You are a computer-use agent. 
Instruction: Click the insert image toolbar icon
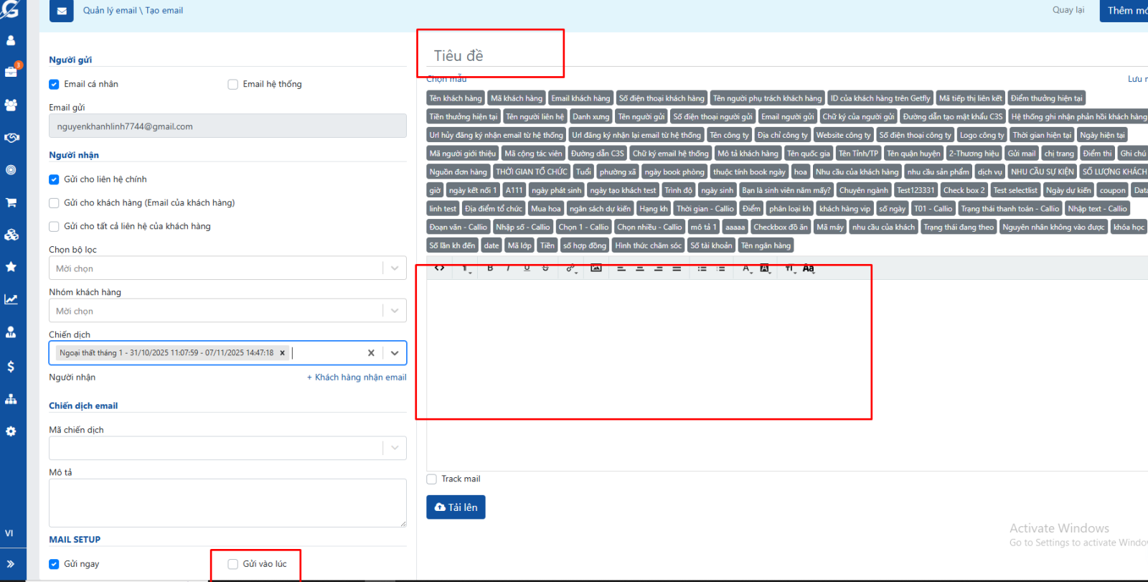point(596,268)
